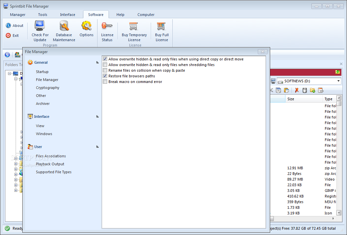Open Windows interface settings
This screenshot has width=347, height=235.
pyautogui.click(x=44, y=134)
